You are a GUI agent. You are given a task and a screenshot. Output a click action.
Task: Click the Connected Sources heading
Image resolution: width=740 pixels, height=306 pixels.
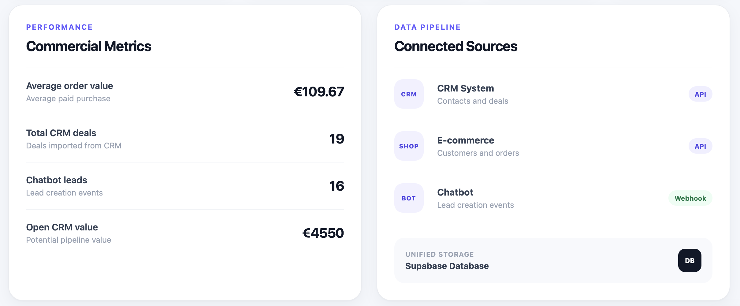coord(456,46)
